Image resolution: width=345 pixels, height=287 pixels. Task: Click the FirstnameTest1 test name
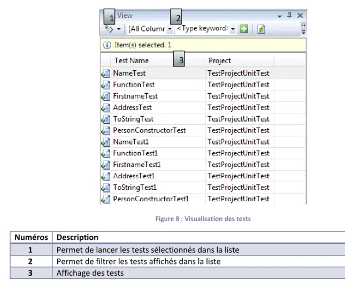(137, 164)
